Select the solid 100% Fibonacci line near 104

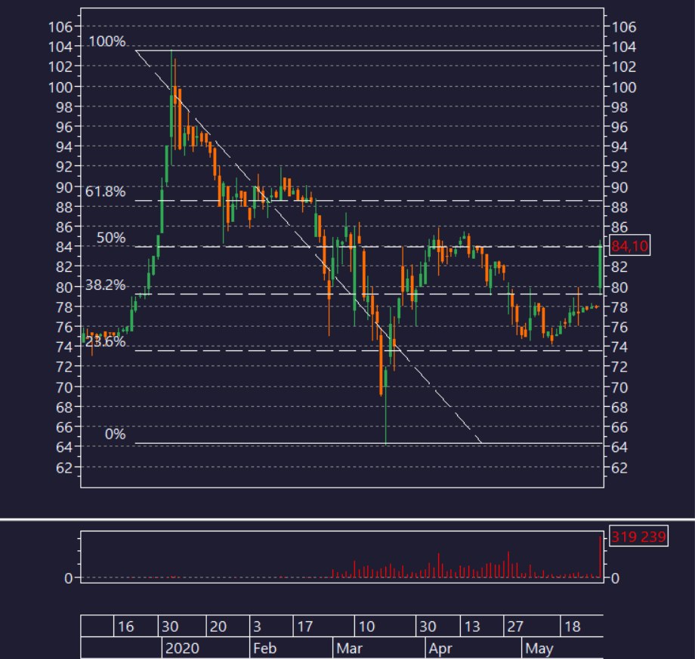tap(369, 51)
